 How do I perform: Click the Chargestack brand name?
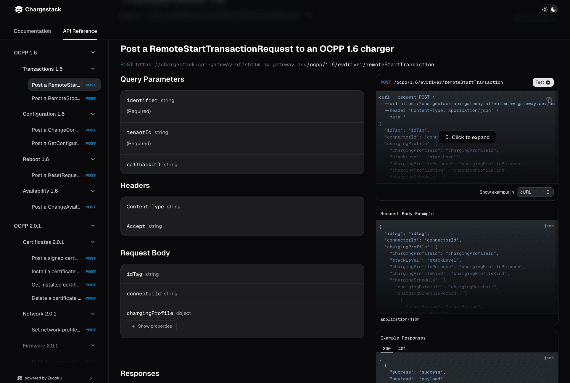pyautogui.click(x=43, y=9)
